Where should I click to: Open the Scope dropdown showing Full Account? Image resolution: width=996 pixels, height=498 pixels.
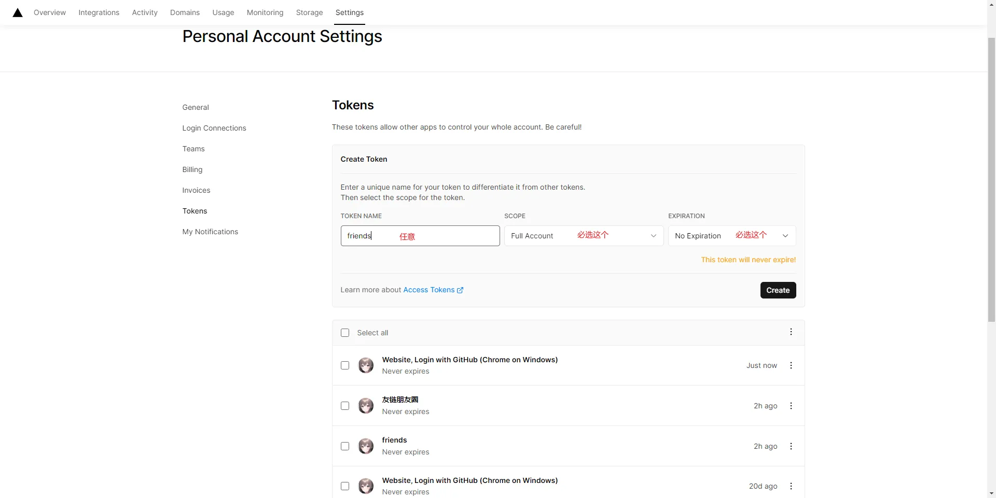click(584, 236)
